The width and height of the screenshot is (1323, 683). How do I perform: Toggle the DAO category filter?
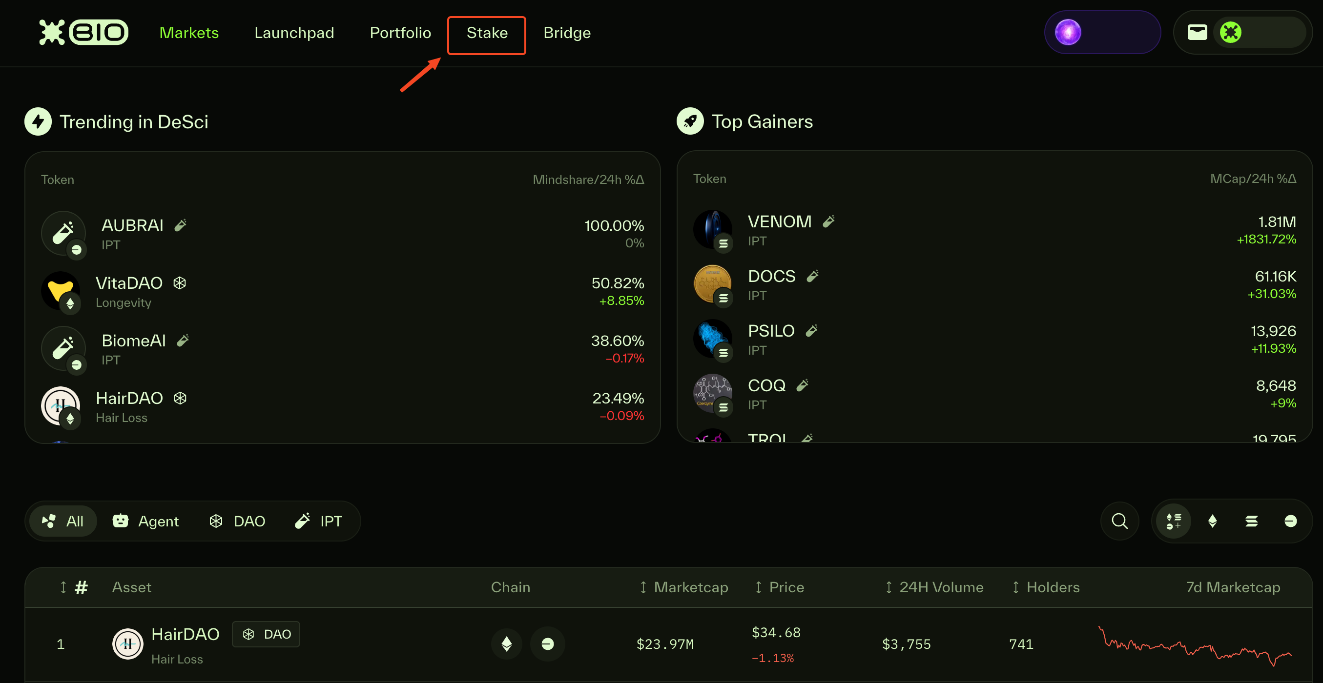pos(237,521)
